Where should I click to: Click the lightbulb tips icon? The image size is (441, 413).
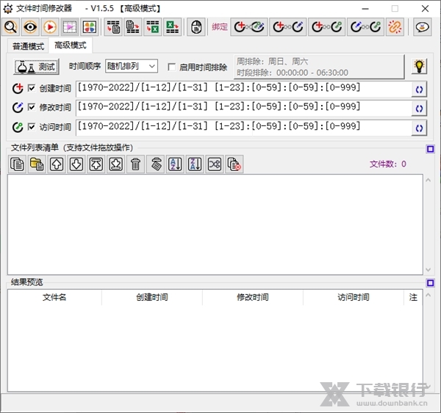[419, 67]
